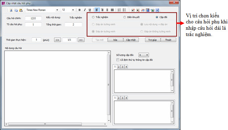
Task: Click the Copy icon in toolbar
Action: pyautogui.click(x=16, y=10)
